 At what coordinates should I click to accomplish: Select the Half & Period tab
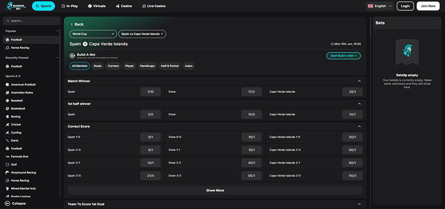tap(170, 66)
